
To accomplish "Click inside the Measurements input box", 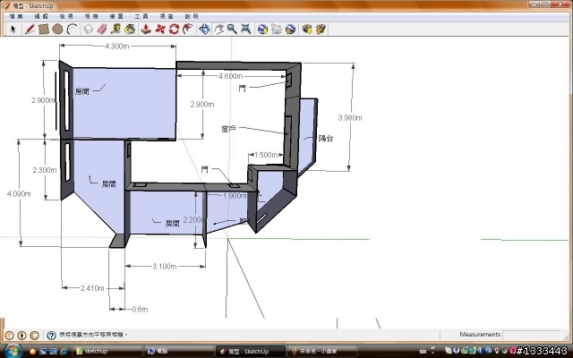I will [531, 335].
